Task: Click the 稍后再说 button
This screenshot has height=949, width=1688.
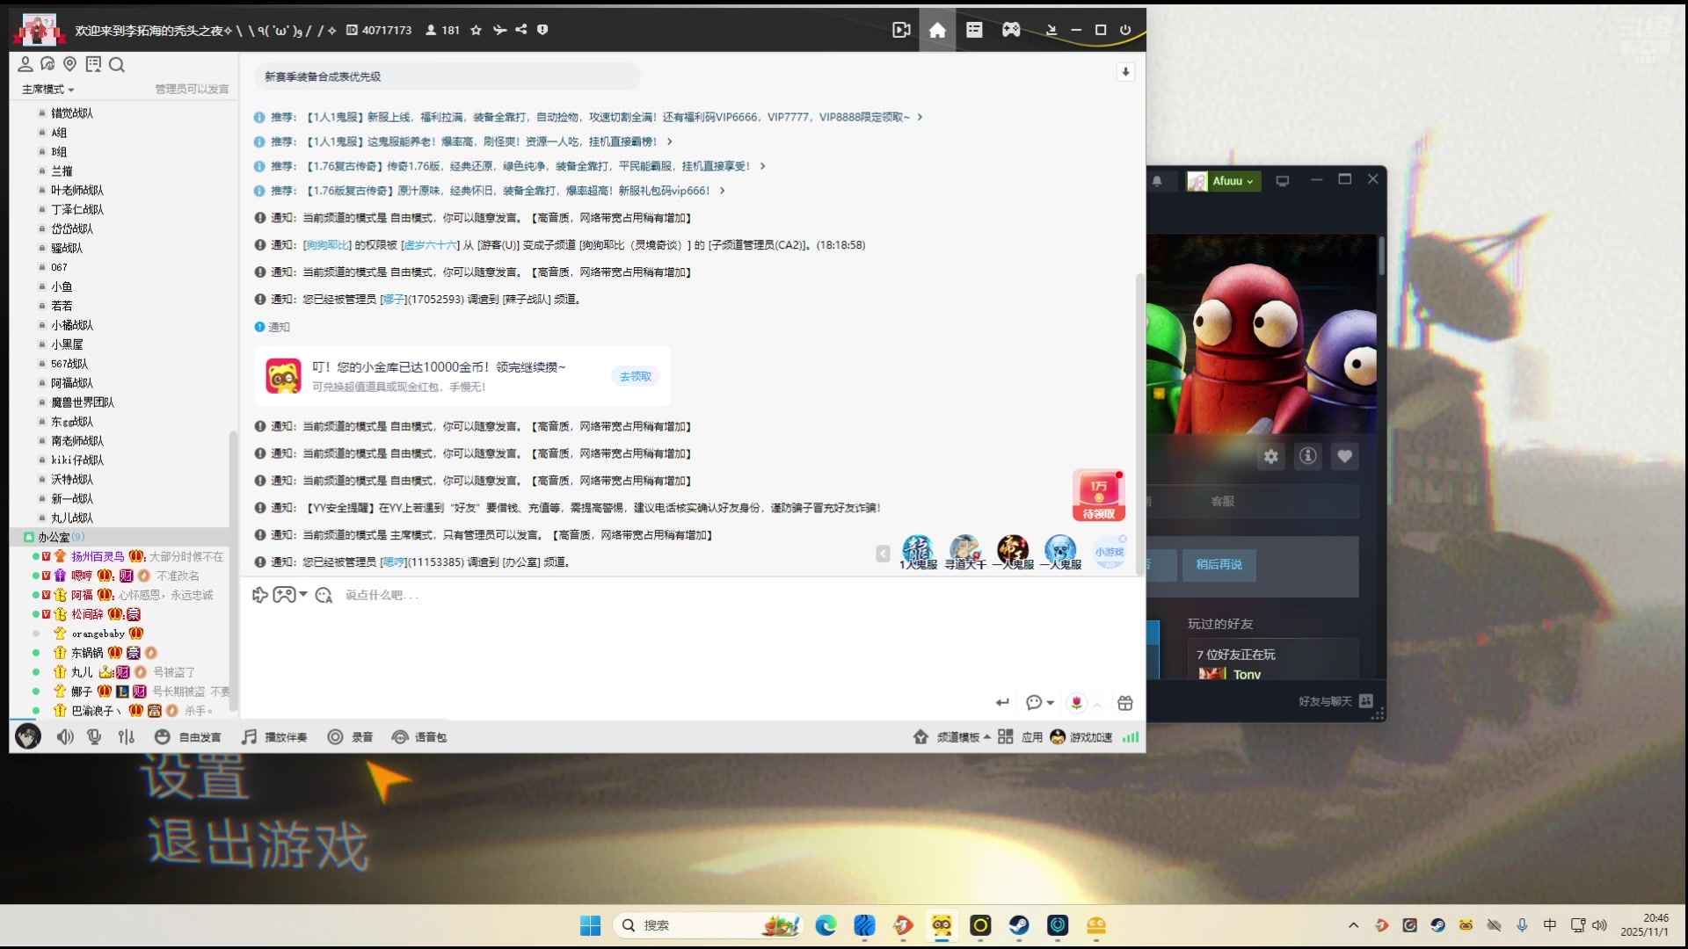Action: 1219,565
